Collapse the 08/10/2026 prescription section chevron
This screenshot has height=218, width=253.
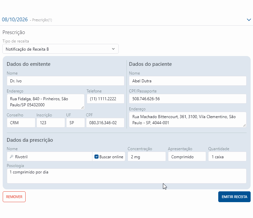pyautogui.click(x=249, y=20)
